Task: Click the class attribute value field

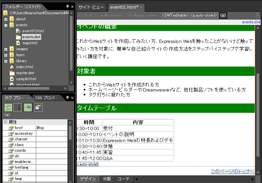Action: click(51, 145)
